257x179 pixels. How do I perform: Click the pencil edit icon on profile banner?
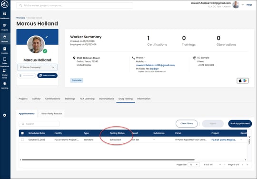[x=47, y=37]
